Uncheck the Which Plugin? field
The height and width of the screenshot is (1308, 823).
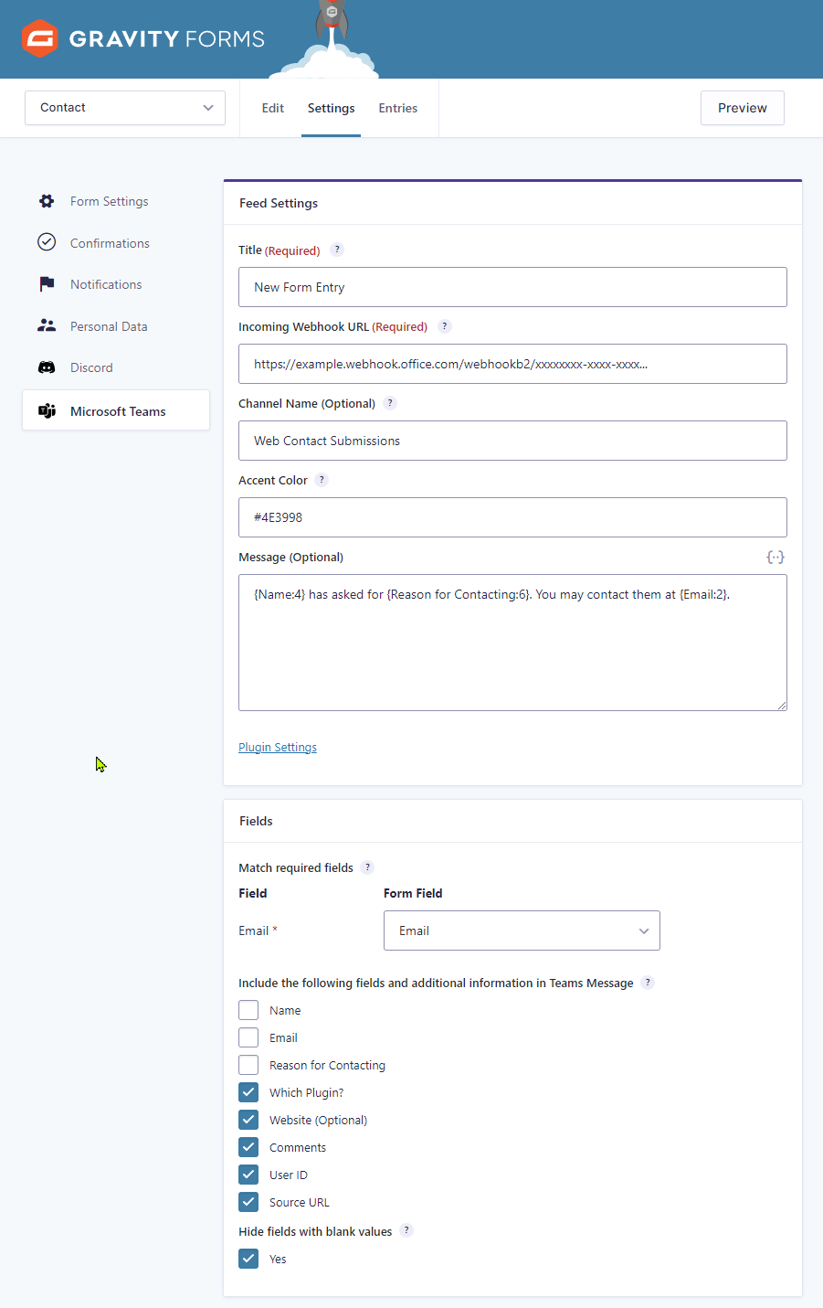click(x=248, y=1092)
